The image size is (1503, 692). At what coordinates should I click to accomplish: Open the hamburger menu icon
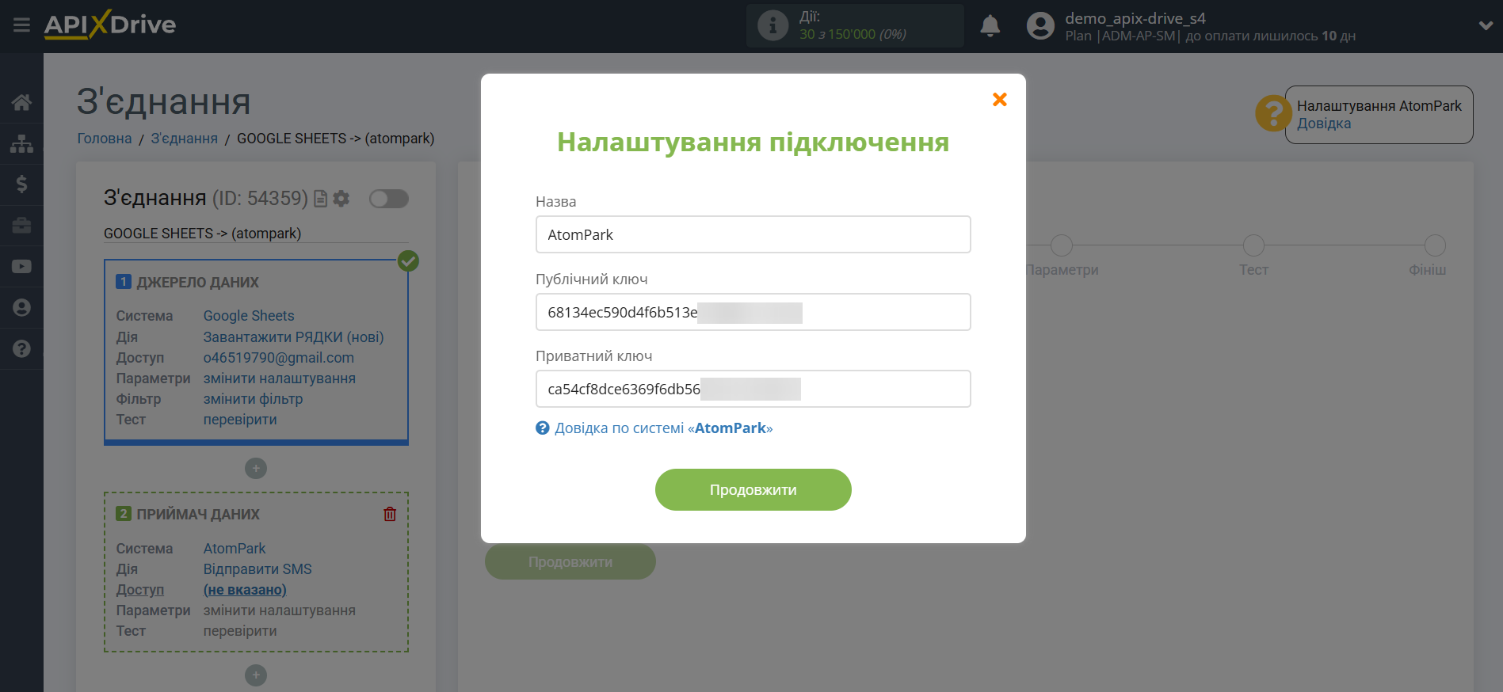(x=21, y=25)
